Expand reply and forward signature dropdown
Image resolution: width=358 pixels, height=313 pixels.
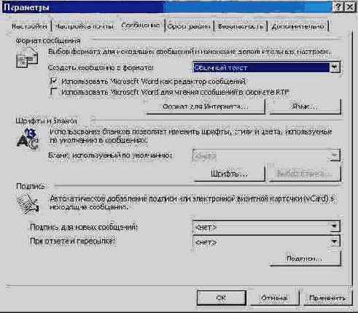(x=335, y=241)
